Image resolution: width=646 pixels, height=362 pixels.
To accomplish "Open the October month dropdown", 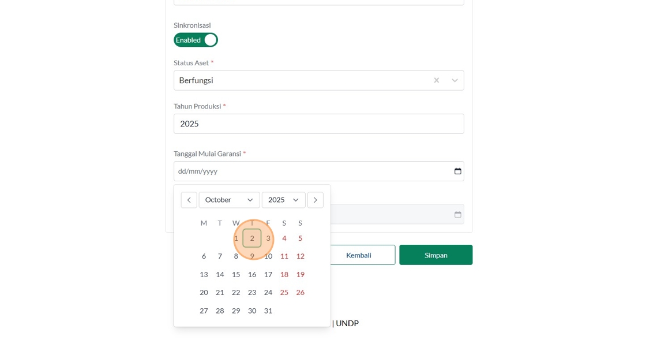I will click(x=229, y=200).
